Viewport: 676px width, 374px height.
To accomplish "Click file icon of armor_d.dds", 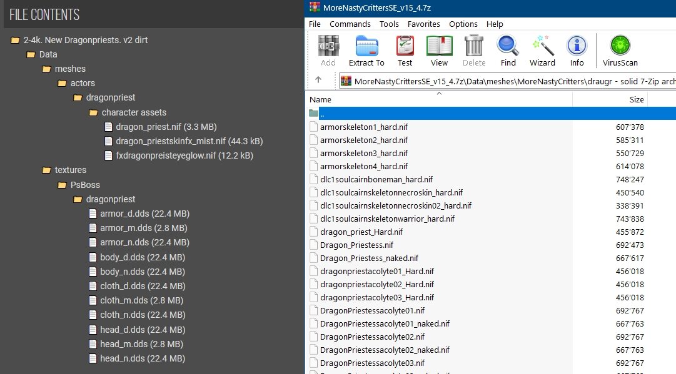I will point(93,214).
